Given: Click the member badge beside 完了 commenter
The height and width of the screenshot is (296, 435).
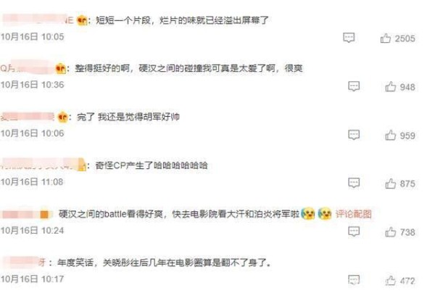Looking at the screenshot, I should point(62,117).
